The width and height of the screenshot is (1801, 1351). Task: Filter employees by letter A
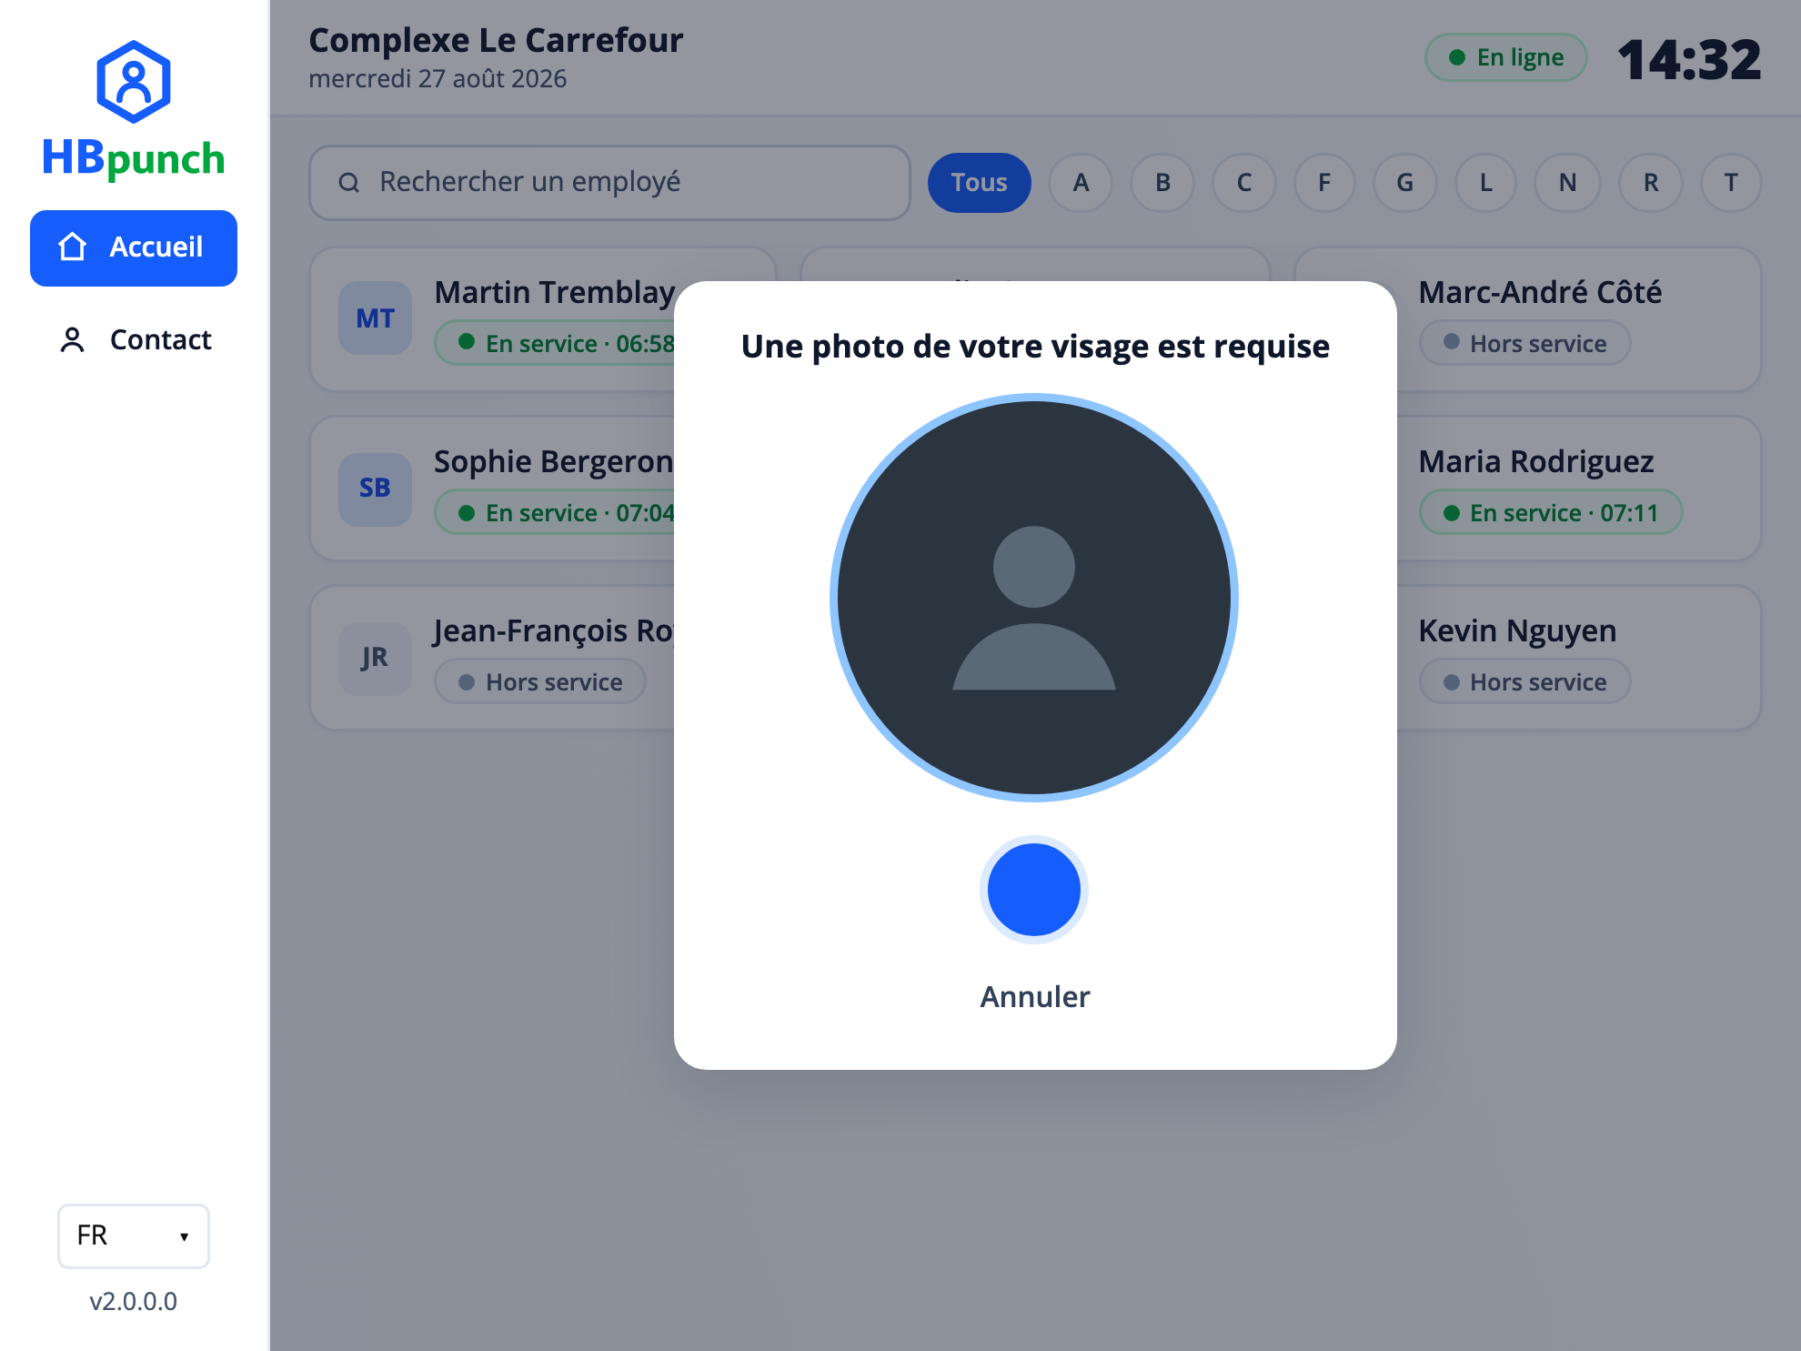click(1081, 183)
